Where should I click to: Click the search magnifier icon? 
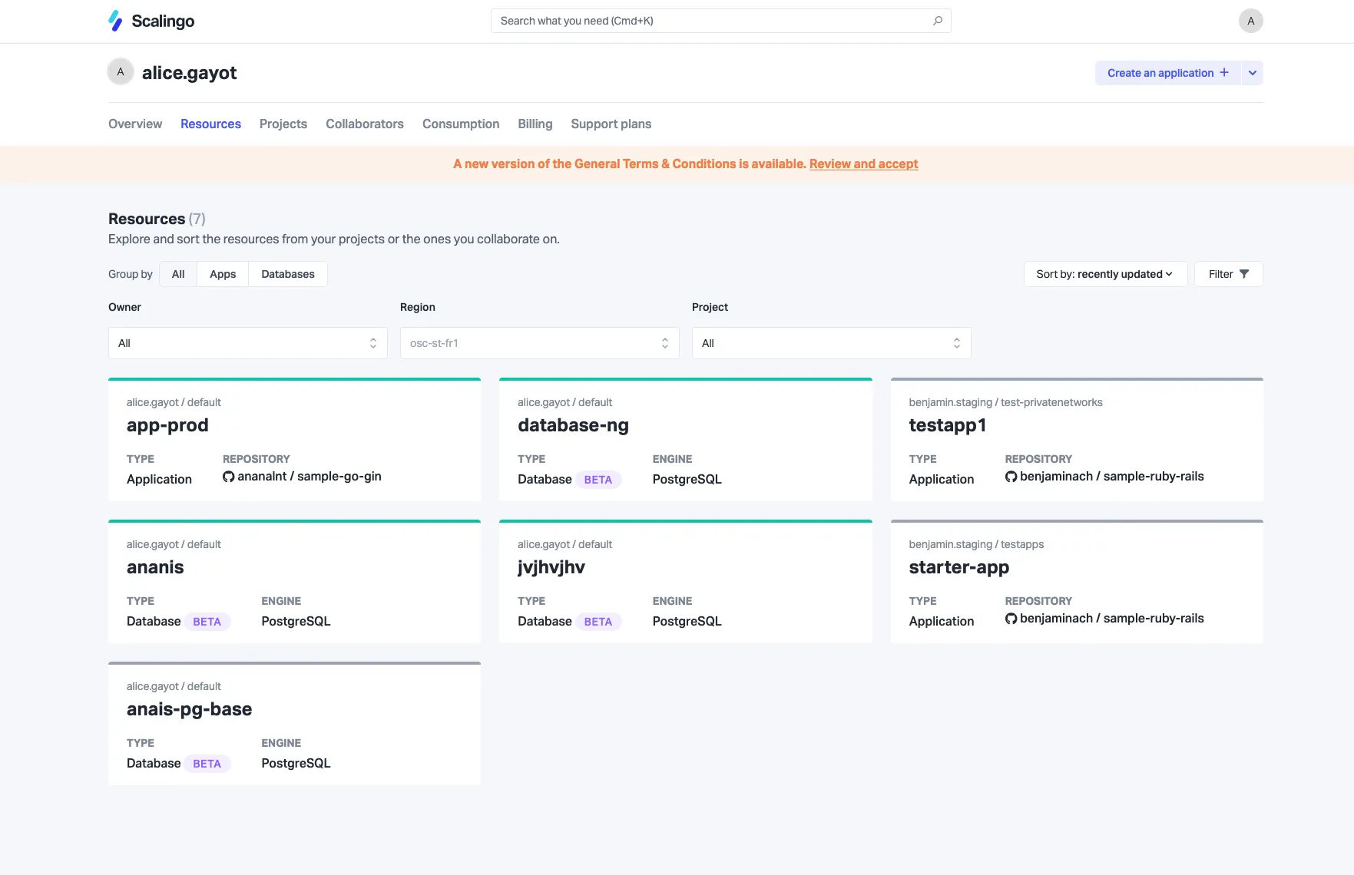[x=937, y=21]
